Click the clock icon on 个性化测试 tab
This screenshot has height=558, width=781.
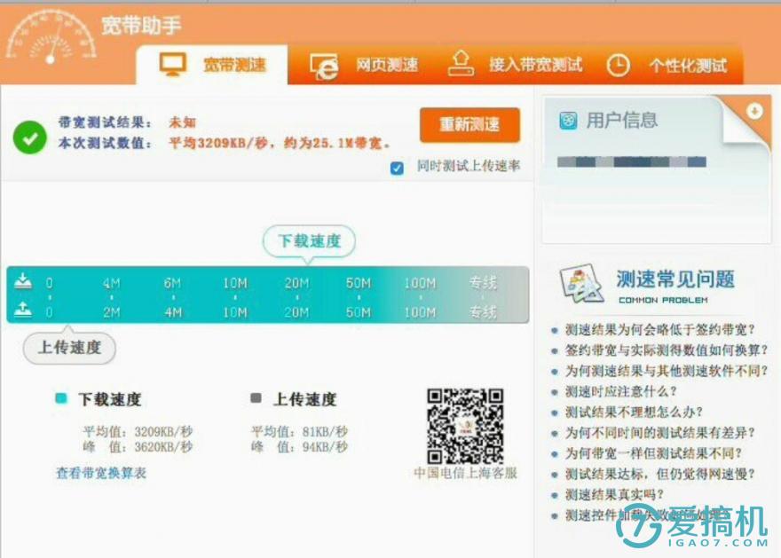pyautogui.click(x=618, y=65)
